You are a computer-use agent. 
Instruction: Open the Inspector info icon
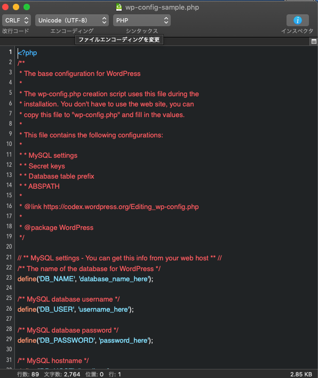pos(298,20)
